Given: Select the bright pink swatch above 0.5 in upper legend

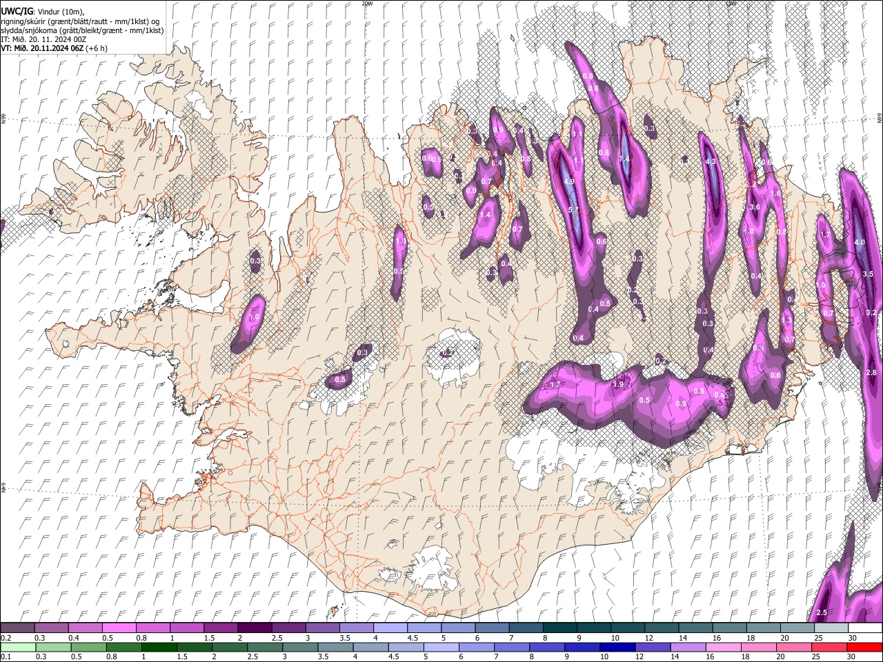Looking at the screenshot, I should click(118, 628).
